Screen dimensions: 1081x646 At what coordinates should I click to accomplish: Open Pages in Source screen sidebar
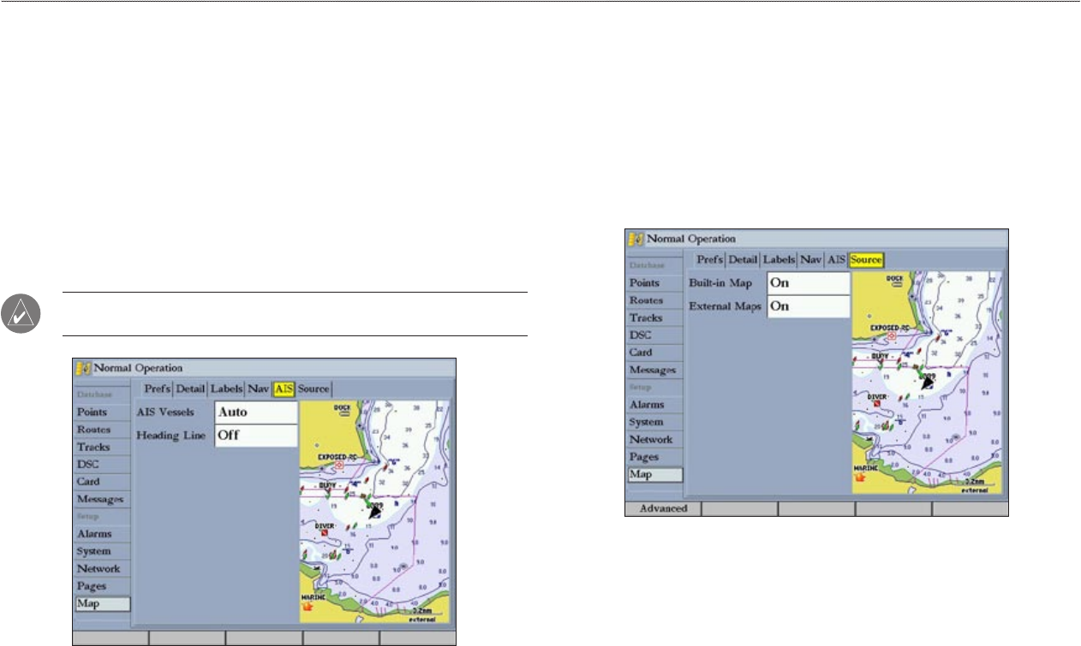tap(654, 457)
